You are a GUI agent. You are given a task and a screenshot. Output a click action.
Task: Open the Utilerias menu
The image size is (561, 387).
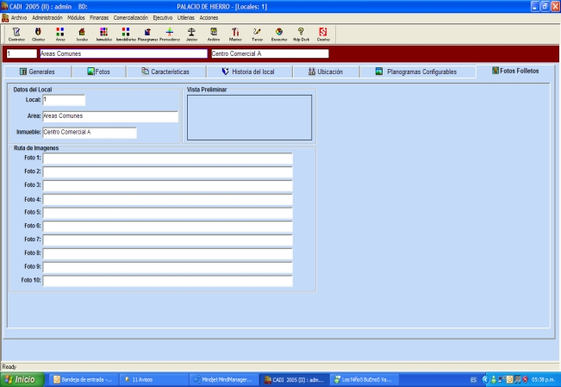(x=185, y=17)
